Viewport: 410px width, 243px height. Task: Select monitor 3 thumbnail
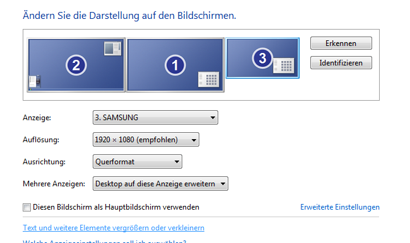(x=262, y=58)
